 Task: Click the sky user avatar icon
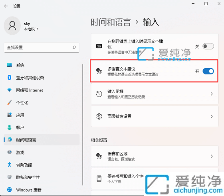[12, 25]
